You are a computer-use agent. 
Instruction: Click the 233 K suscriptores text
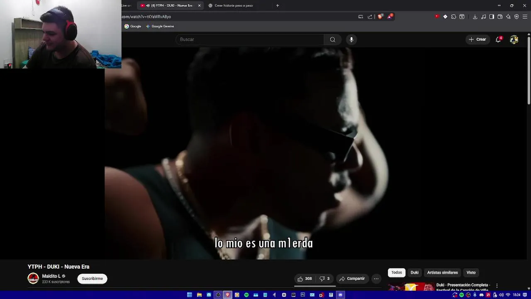(56, 282)
